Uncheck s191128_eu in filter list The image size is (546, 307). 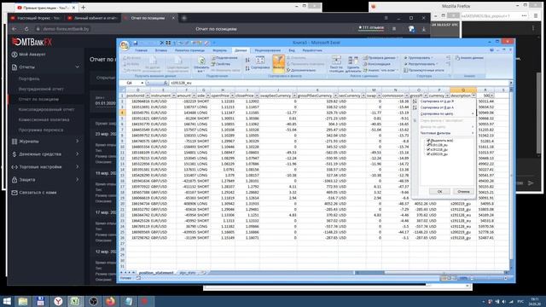tap(428, 145)
